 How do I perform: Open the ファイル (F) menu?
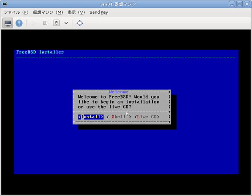click(16, 12)
